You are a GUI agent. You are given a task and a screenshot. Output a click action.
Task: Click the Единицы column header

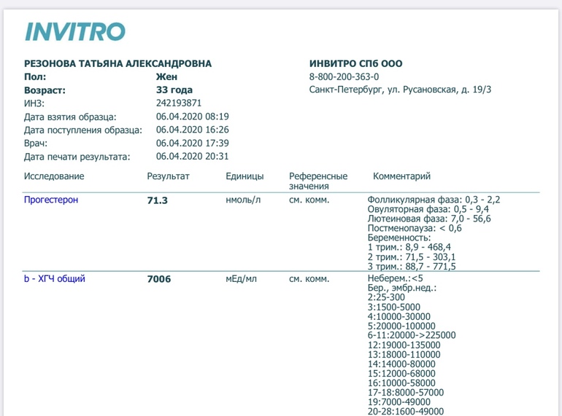click(x=245, y=176)
